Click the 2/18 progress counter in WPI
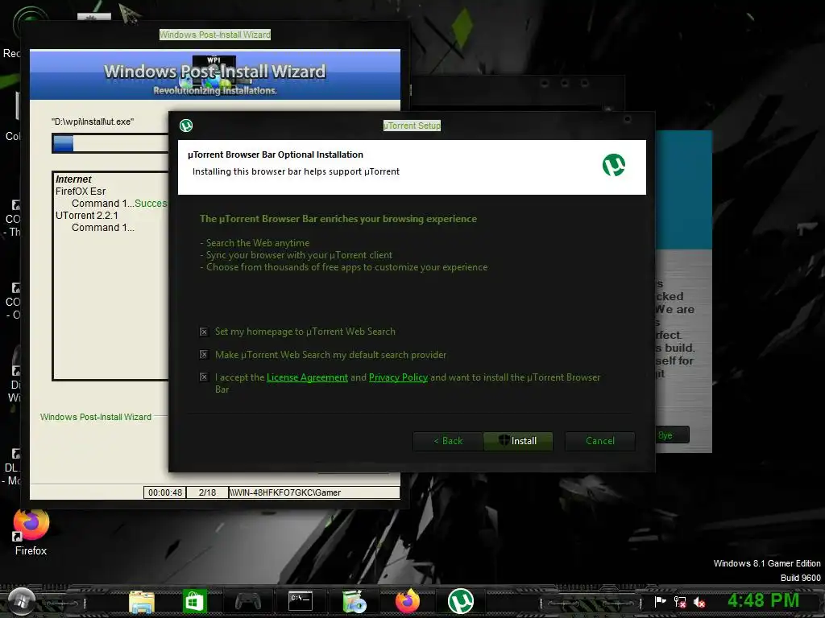 pos(207,492)
